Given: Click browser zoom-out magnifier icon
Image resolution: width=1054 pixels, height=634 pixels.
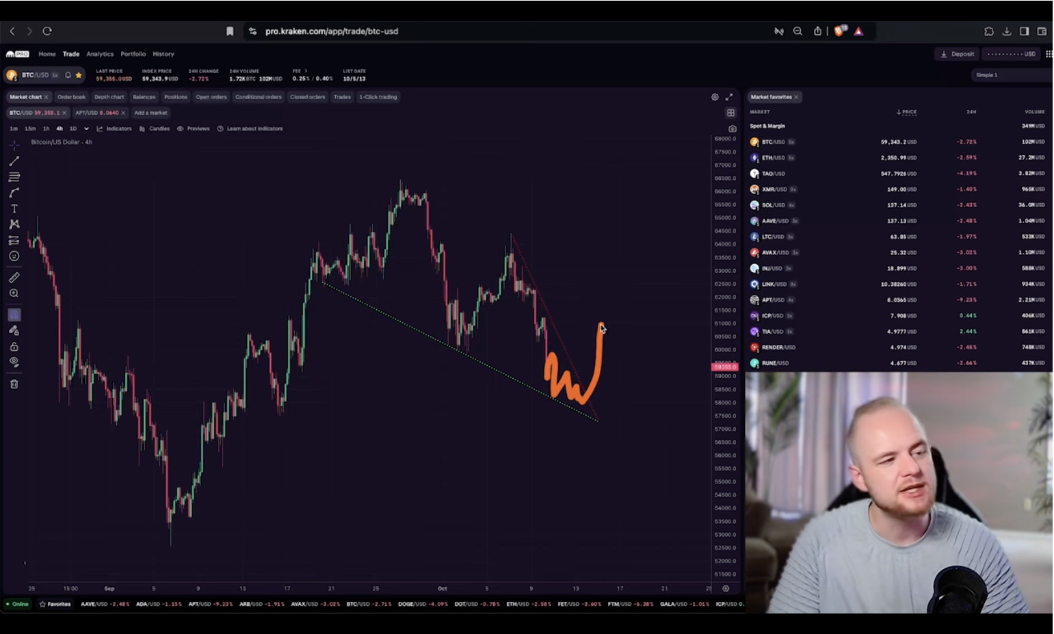Looking at the screenshot, I should (x=798, y=31).
